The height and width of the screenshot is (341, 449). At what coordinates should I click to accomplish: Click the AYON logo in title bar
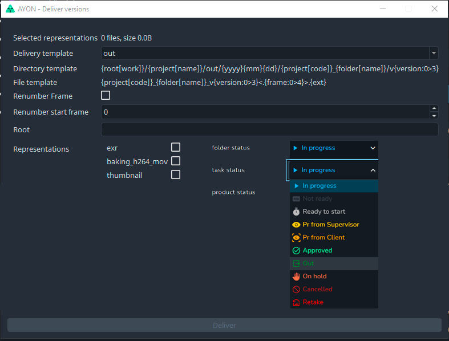click(x=10, y=9)
